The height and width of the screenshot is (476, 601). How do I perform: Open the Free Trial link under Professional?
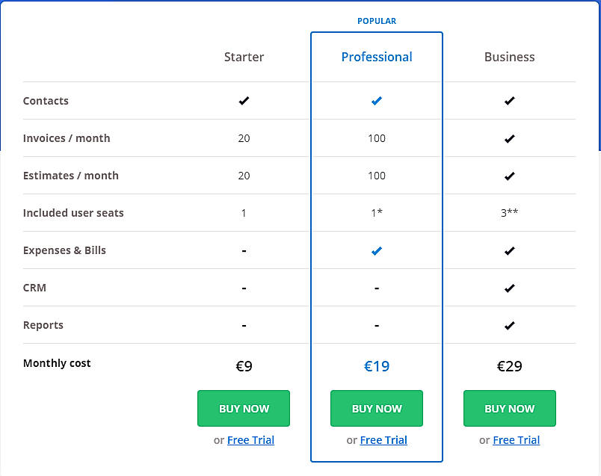point(383,440)
